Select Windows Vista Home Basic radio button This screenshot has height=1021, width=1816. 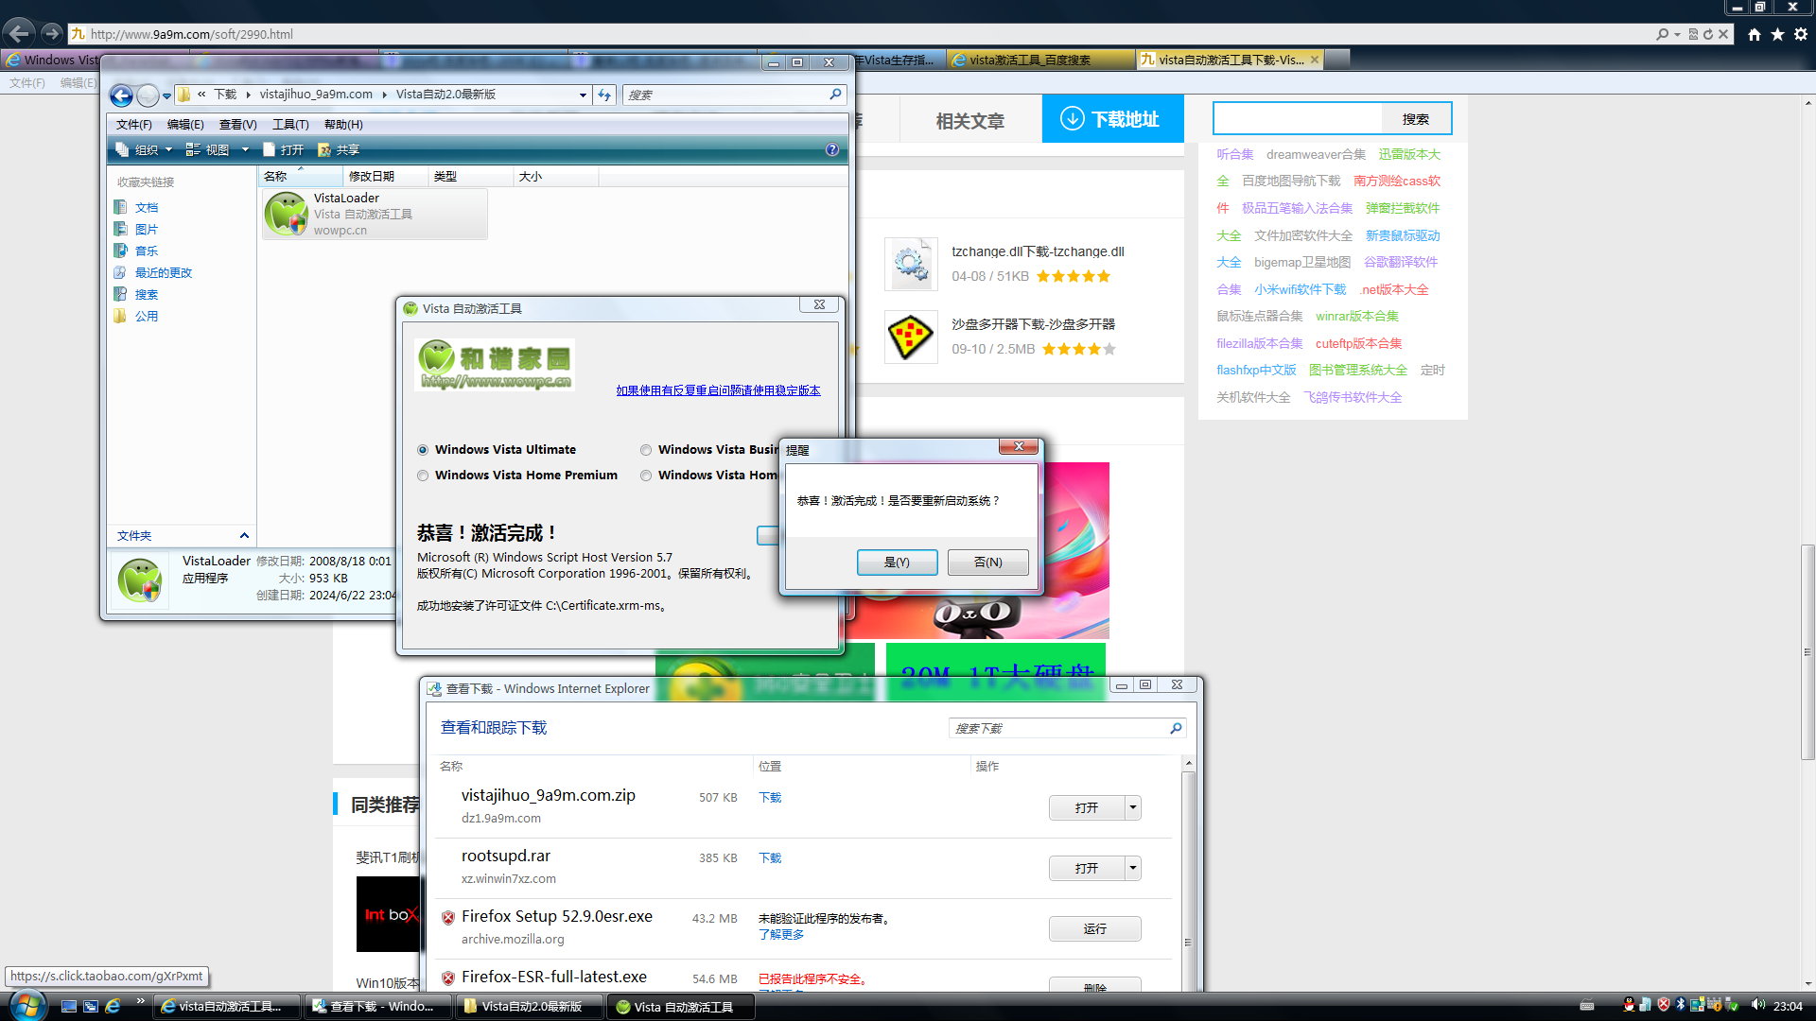(x=646, y=476)
